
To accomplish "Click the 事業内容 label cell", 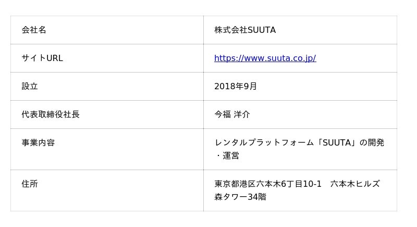I will (x=38, y=143).
